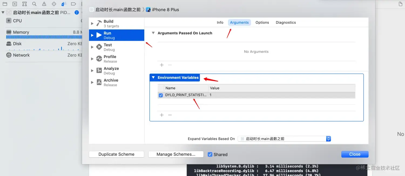This screenshot has width=405, height=176.
Task: Open the Test navigator diamond icon
Action: point(54,4)
